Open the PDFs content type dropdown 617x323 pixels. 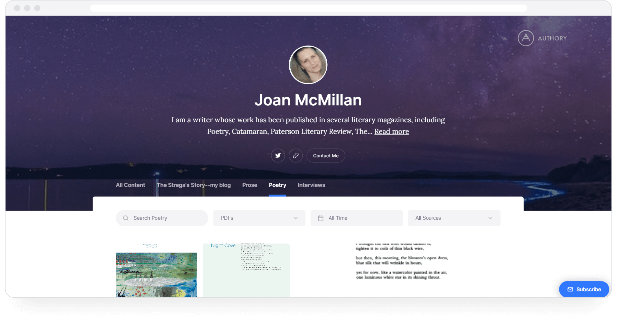click(x=259, y=218)
